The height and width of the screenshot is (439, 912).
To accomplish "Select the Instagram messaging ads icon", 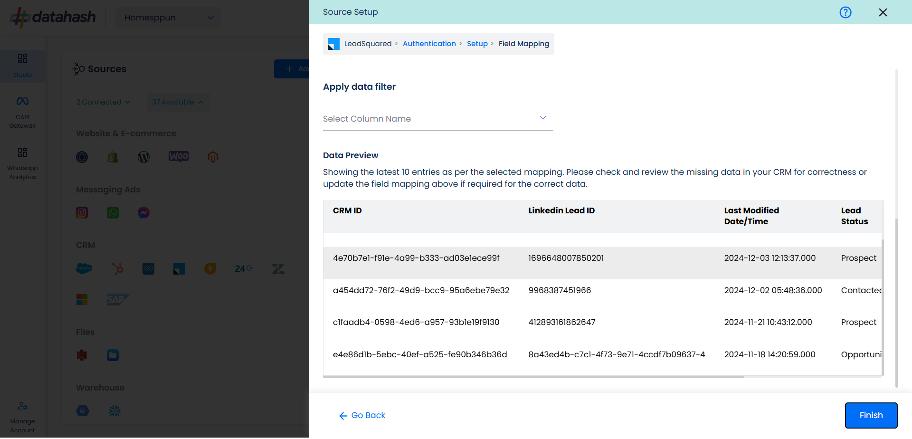I will click(x=82, y=213).
